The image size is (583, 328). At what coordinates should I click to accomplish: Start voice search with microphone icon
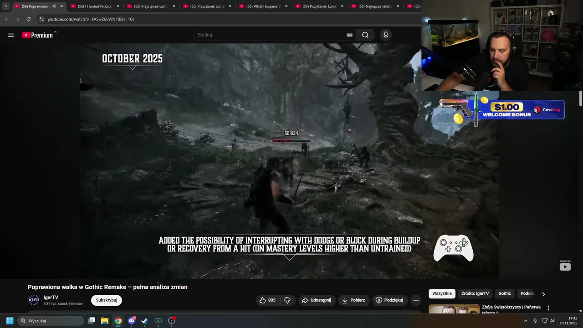click(x=386, y=35)
